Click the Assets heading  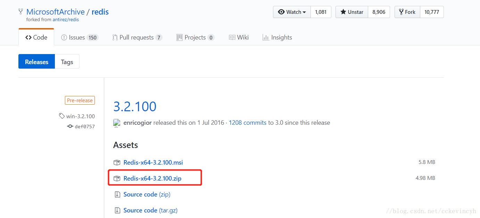126,145
